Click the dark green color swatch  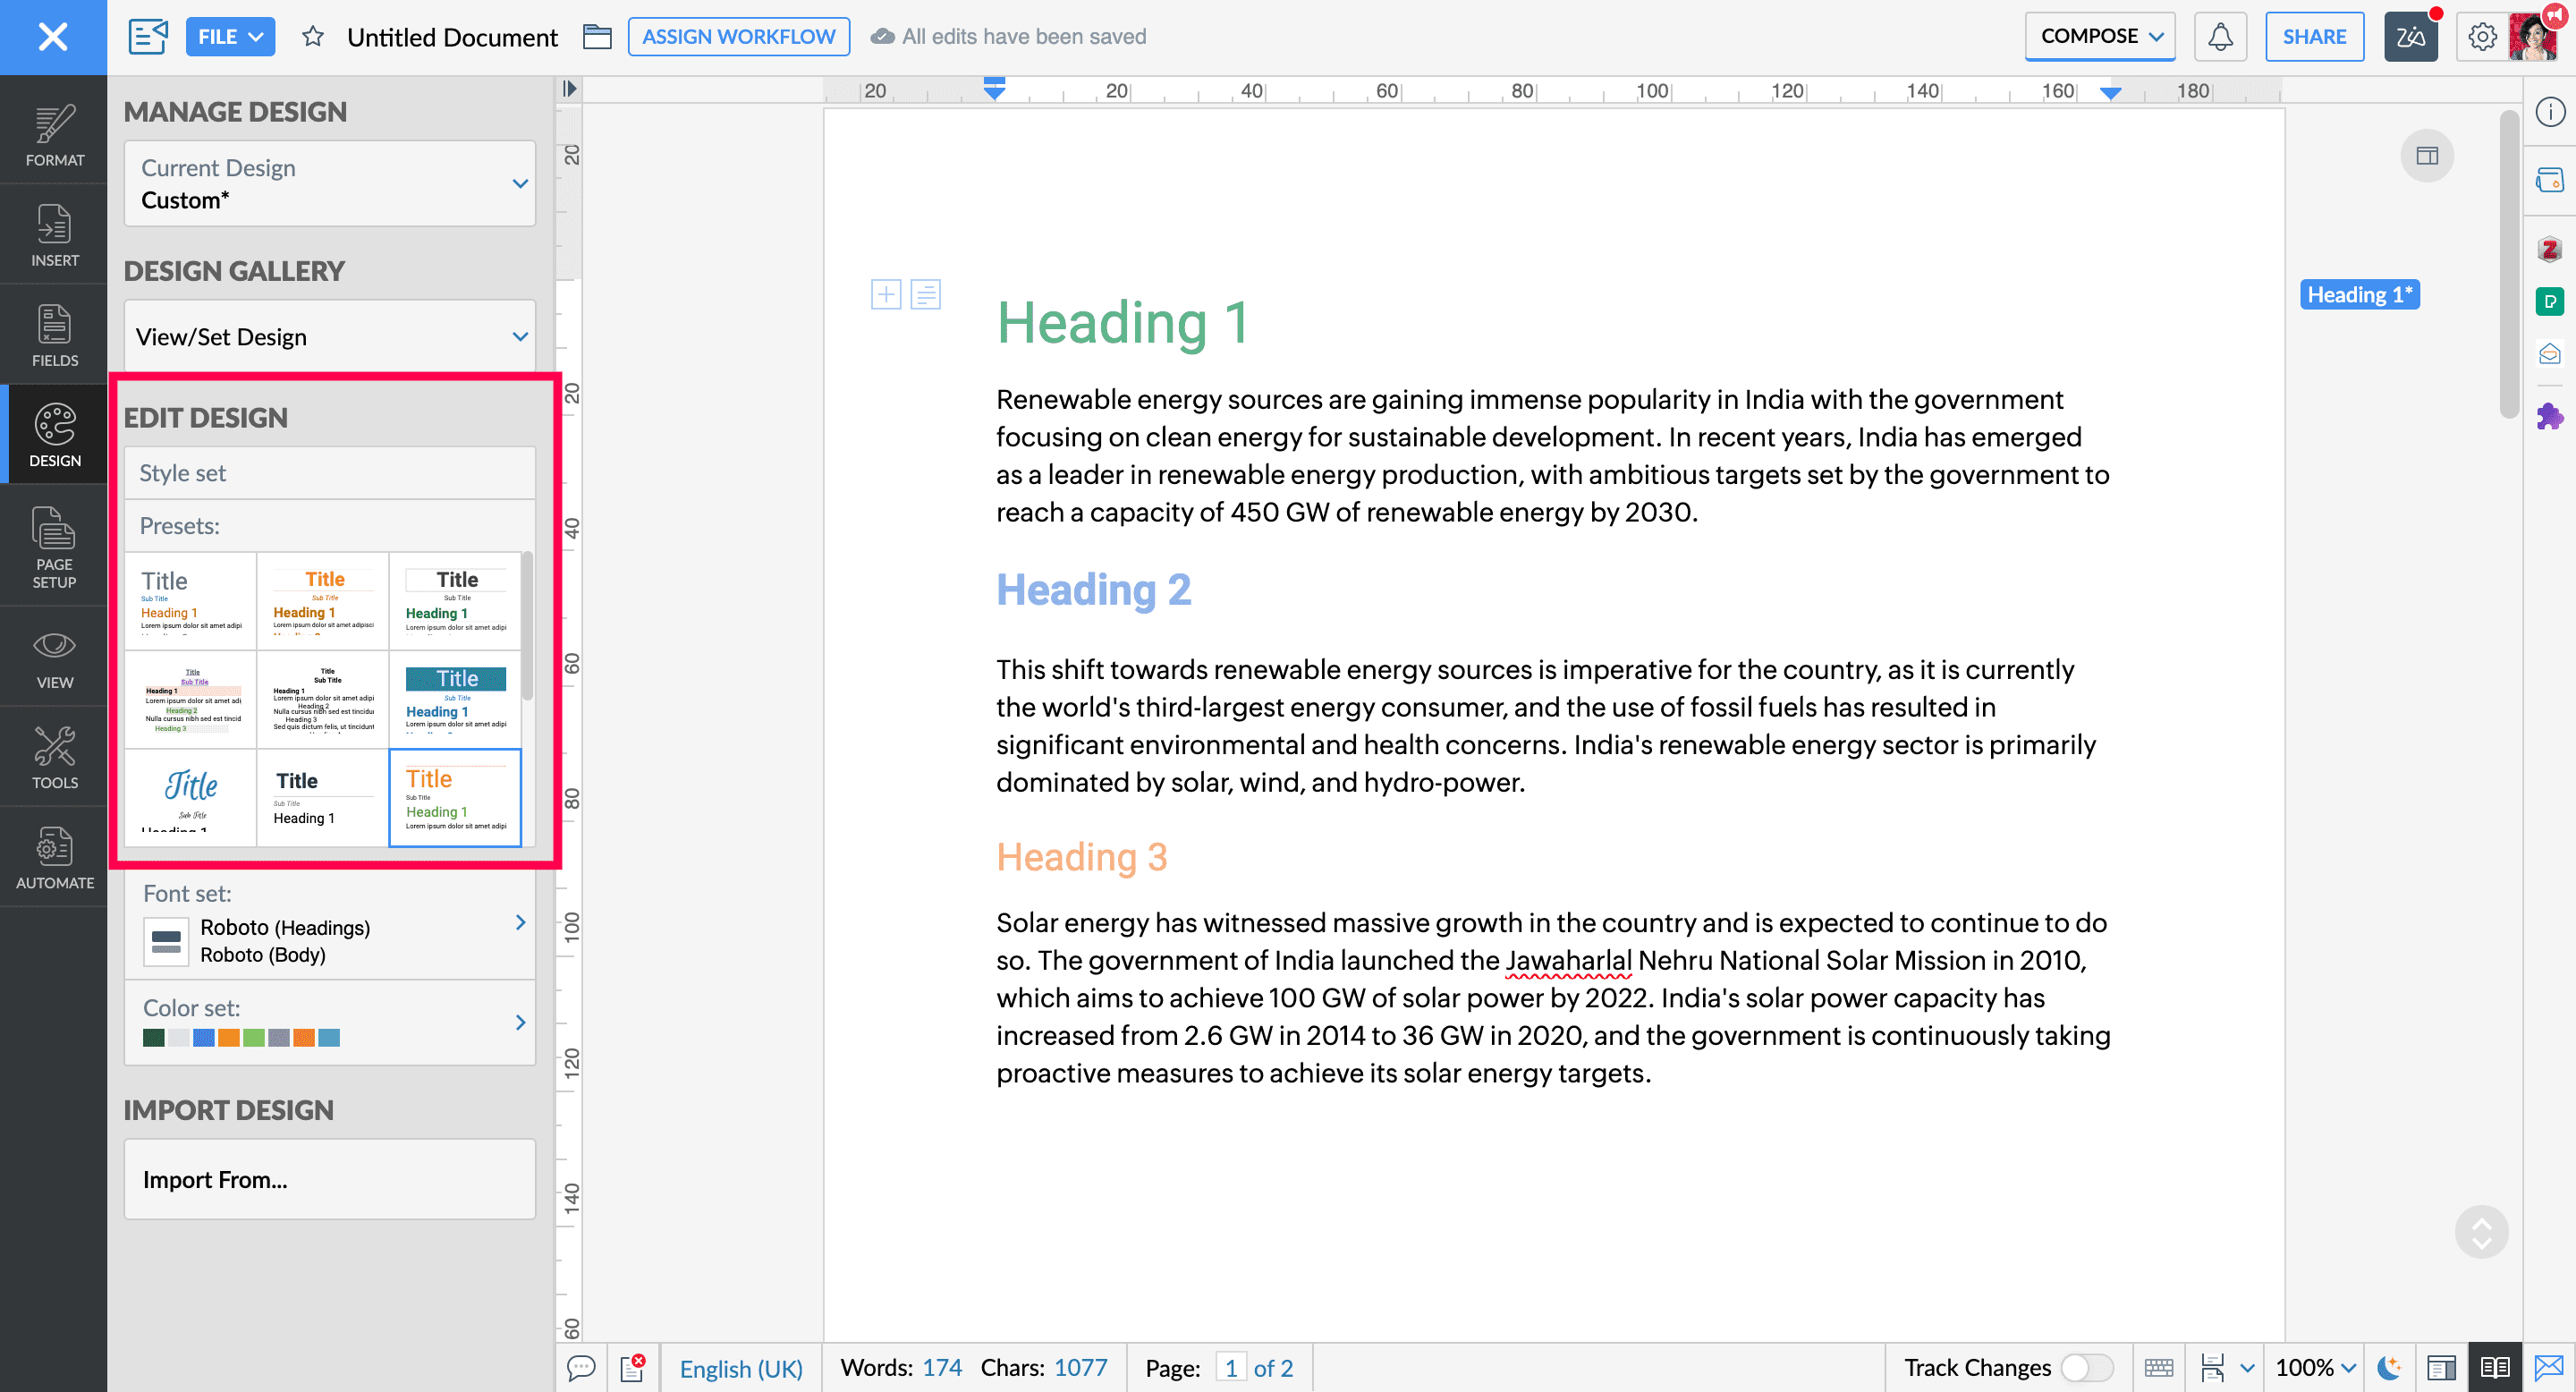pos(153,1038)
